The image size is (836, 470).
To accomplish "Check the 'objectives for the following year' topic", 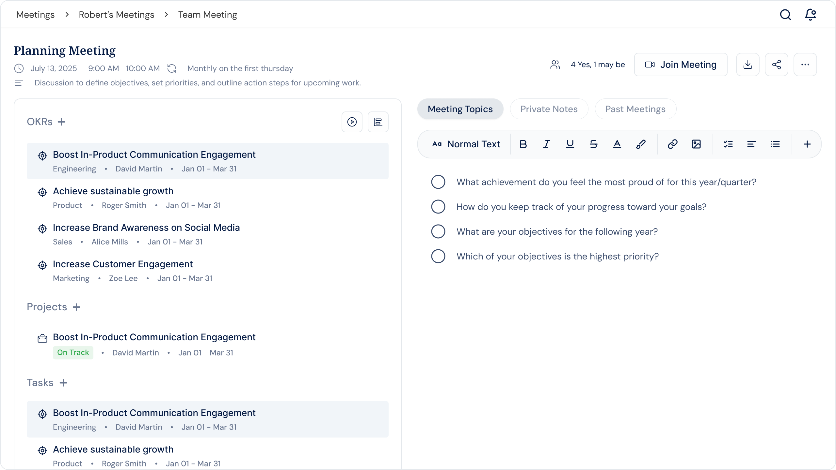I will pyautogui.click(x=438, y=231).
